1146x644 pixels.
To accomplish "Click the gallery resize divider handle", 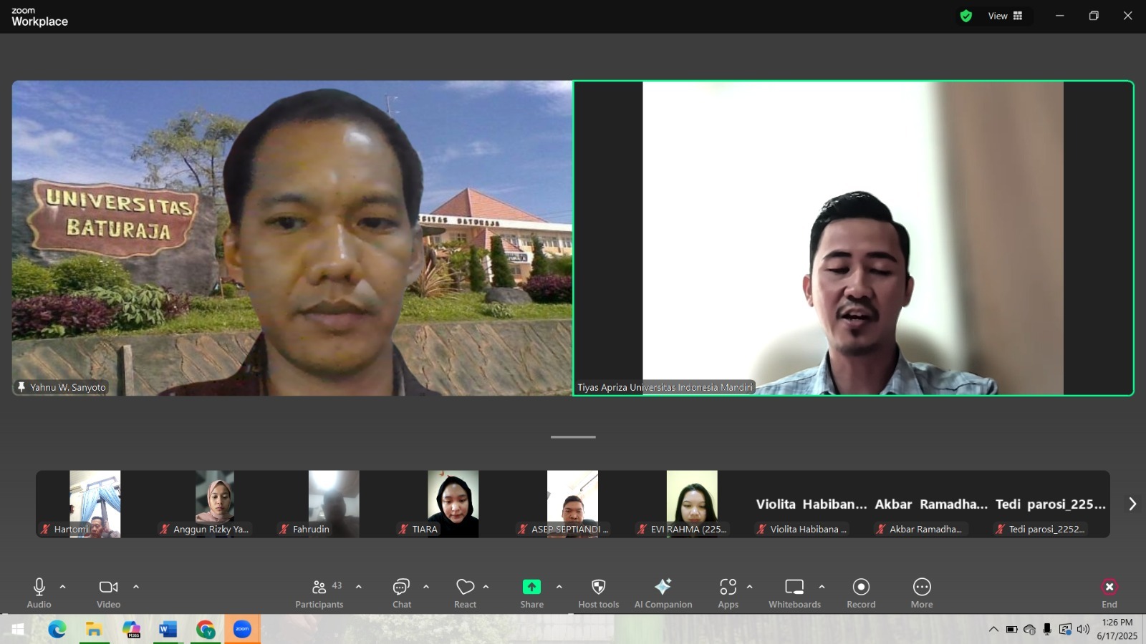I will (573, 436).
